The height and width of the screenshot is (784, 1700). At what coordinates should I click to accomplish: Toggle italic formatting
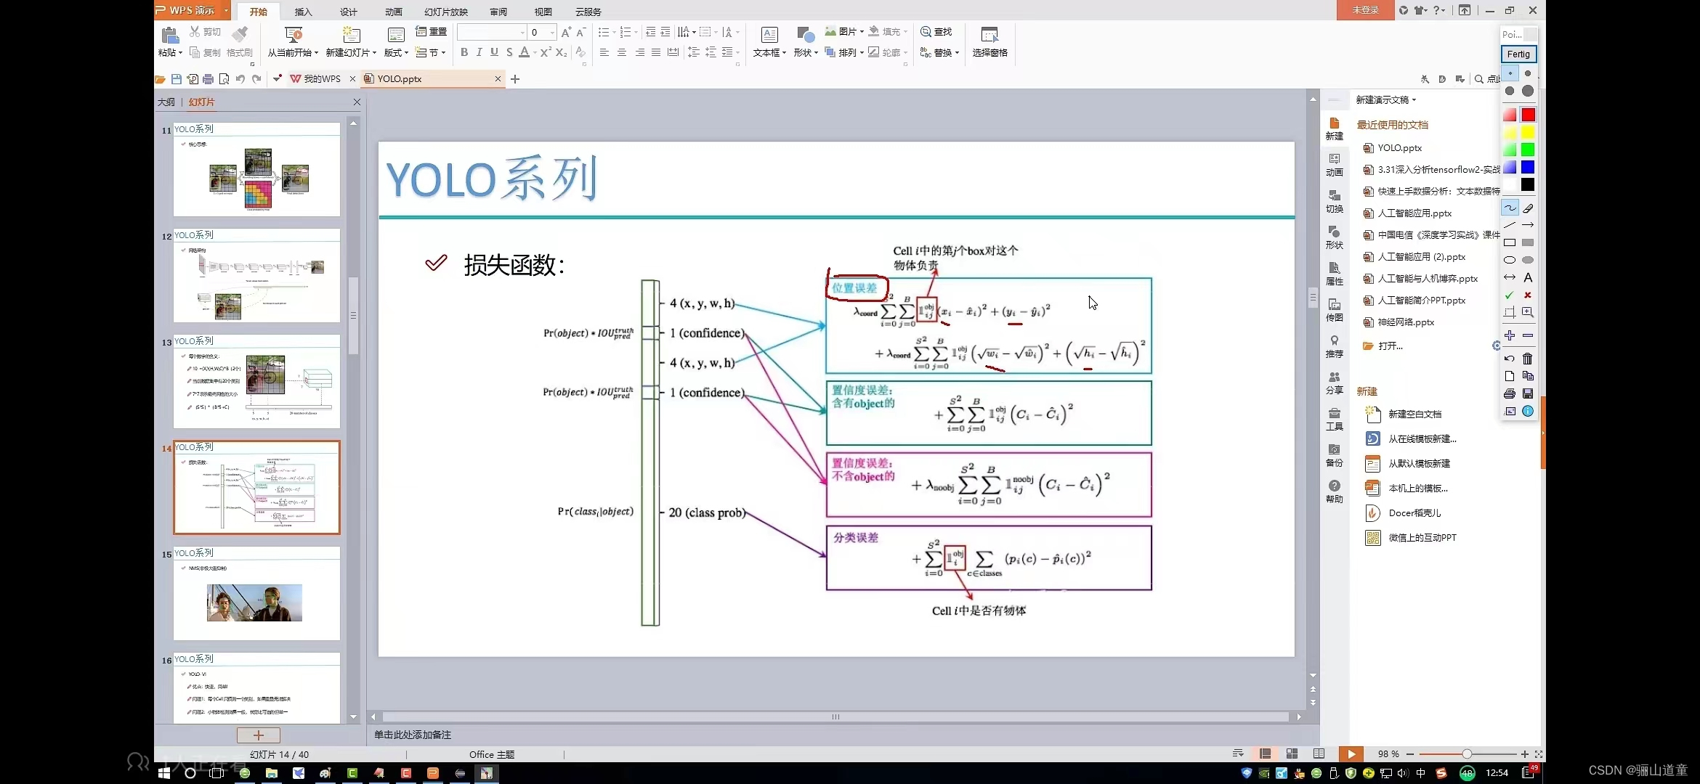coord(479,52)
